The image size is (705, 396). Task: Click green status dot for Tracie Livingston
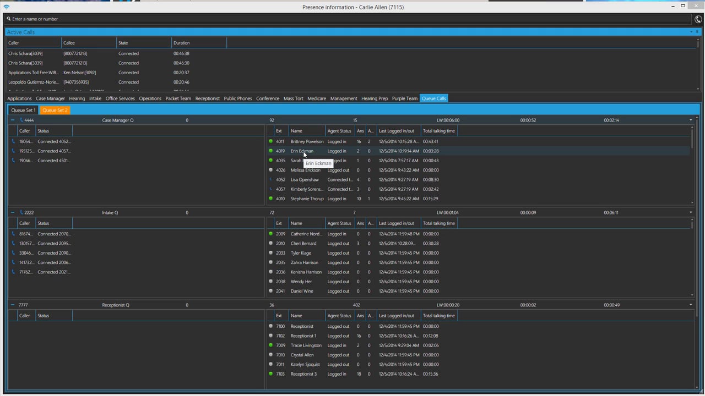[270, 345]
